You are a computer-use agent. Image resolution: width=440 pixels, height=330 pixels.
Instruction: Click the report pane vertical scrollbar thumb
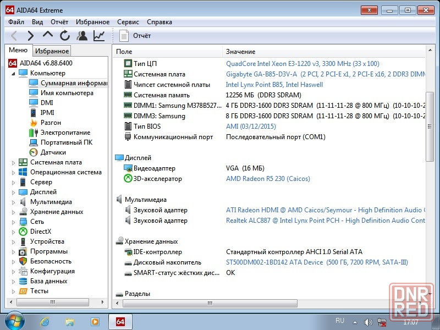pyautogui.click(x=430, y=127)
